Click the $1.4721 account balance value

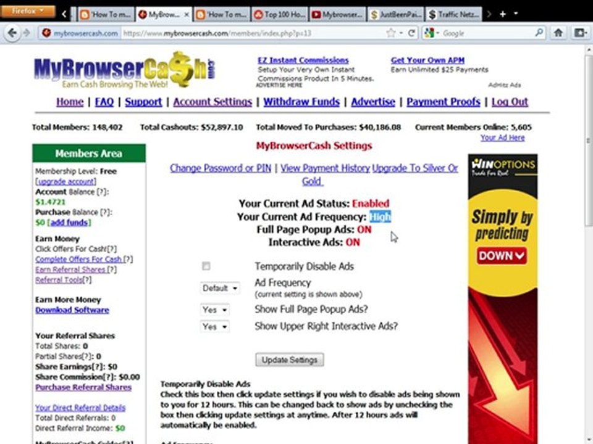click(50, 202)
